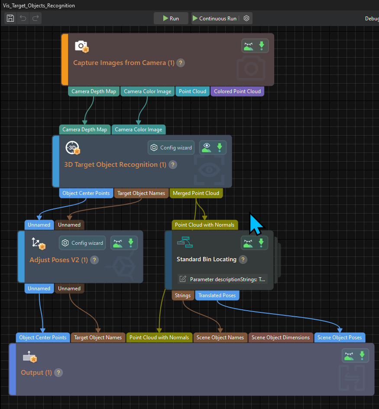Edit Parameter description on Standard Bin Locating
Image resolution: width=379 pixels, height=409 pixels.
click(x=183, y=279)
